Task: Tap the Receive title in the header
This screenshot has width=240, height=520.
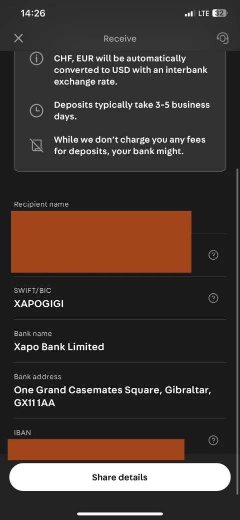Action: click(120, 39)
